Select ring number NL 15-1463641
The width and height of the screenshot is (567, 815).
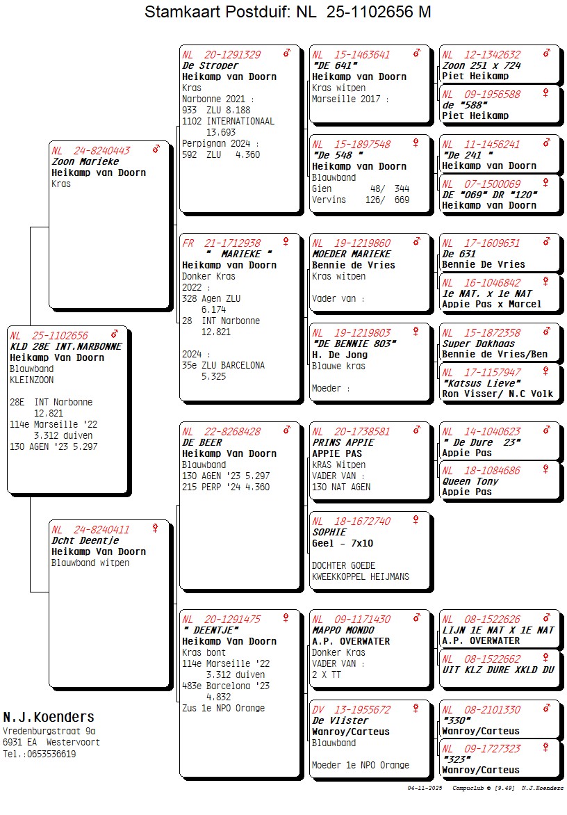351,55
